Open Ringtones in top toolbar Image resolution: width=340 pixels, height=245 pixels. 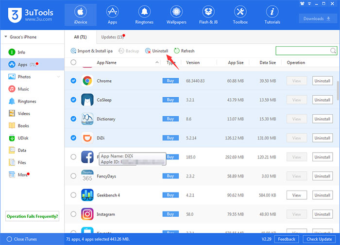[x=144, y=15]
